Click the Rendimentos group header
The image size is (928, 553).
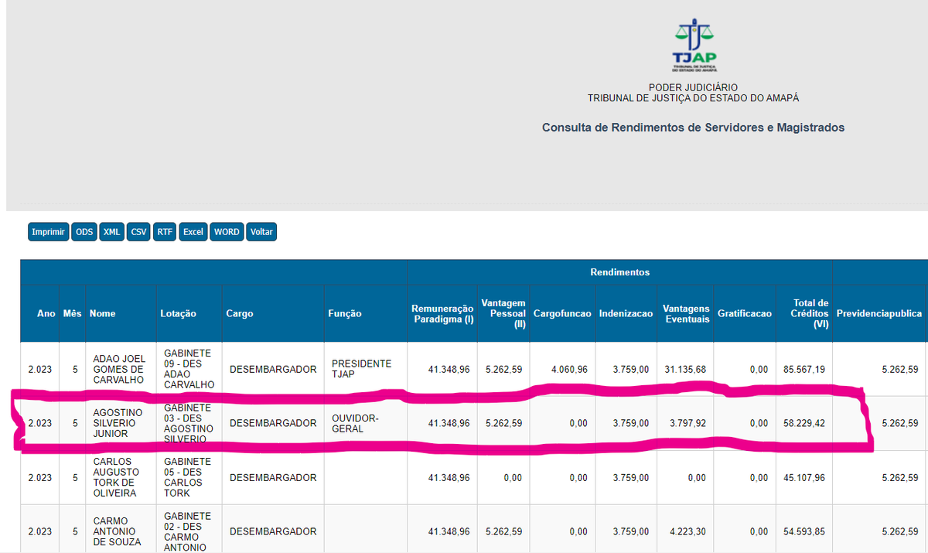pos(619,272)
